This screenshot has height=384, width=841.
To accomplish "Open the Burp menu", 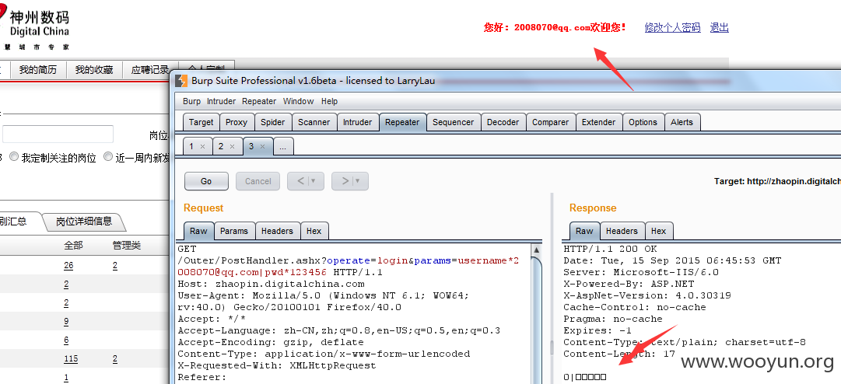I will [x=191, y=101].
